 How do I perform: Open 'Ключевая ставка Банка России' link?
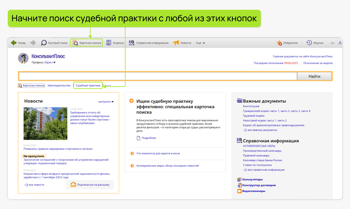pos(262,160)
